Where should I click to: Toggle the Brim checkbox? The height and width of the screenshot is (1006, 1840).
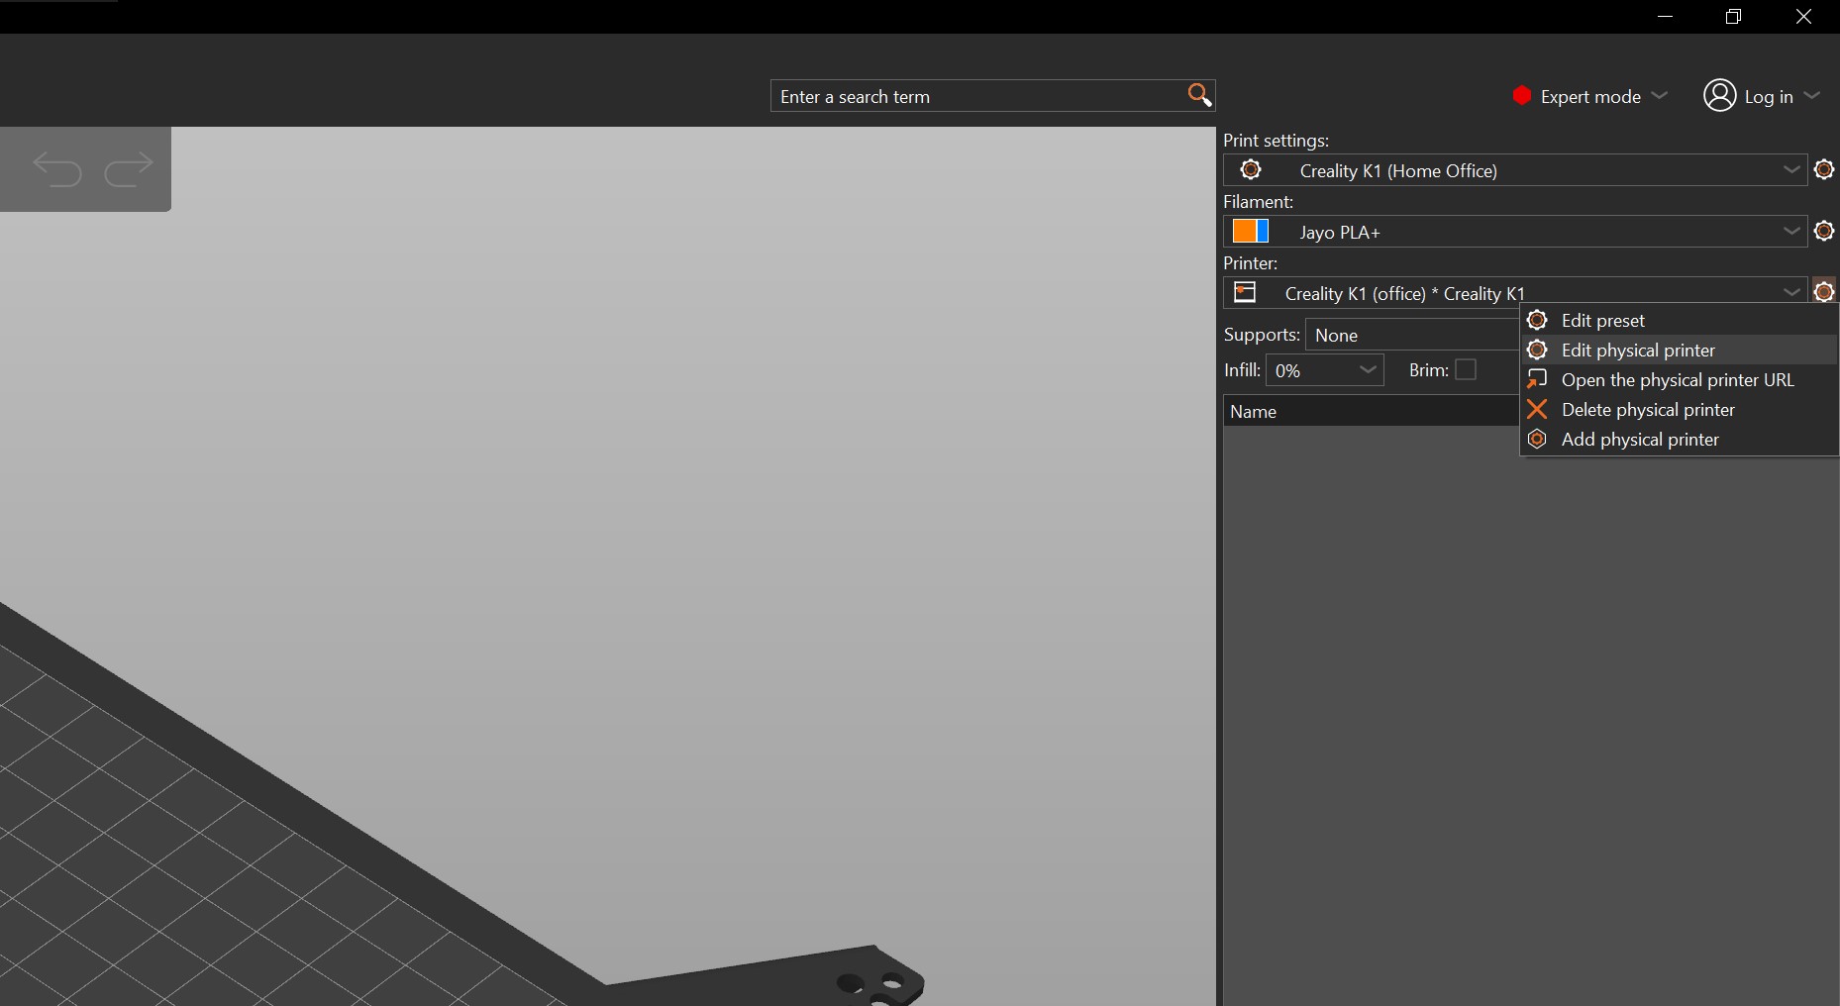(x=1466, y=369)
